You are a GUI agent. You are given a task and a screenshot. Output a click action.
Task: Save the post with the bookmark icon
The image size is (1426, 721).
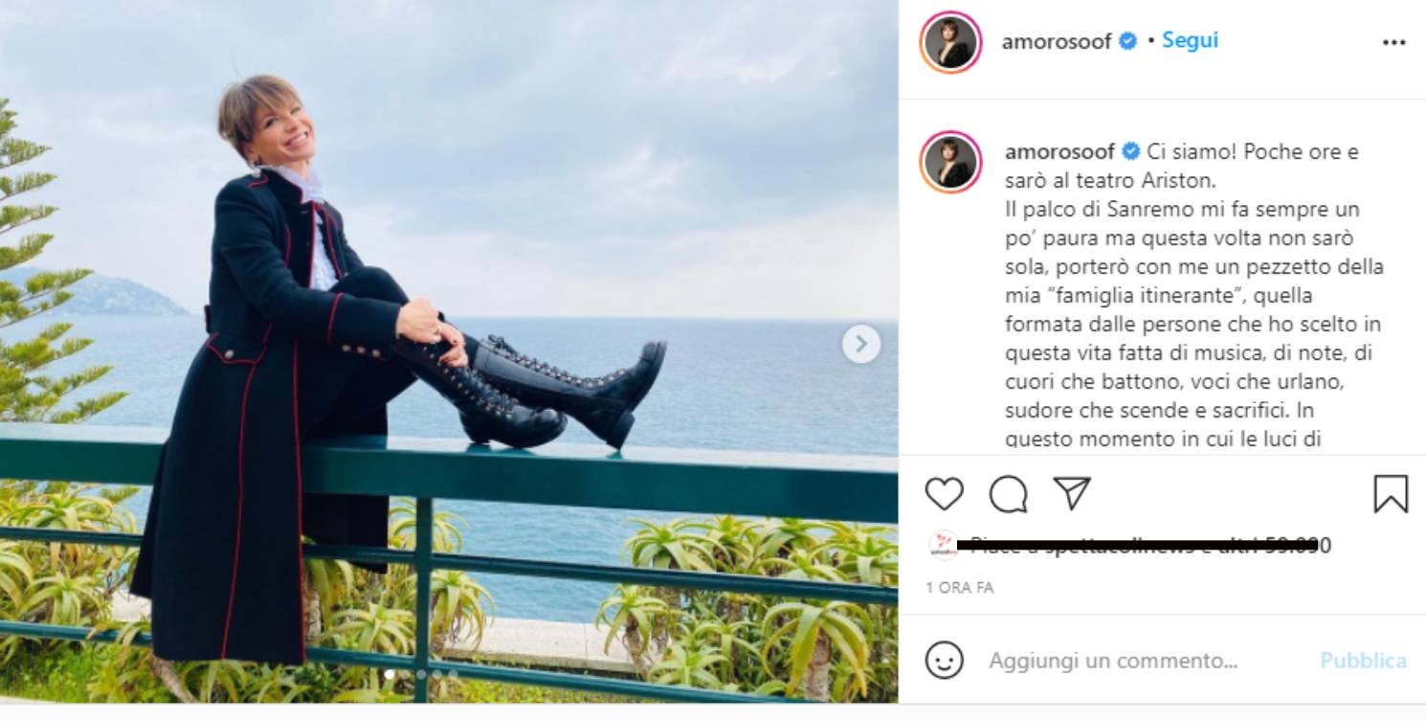(1391, 494)
